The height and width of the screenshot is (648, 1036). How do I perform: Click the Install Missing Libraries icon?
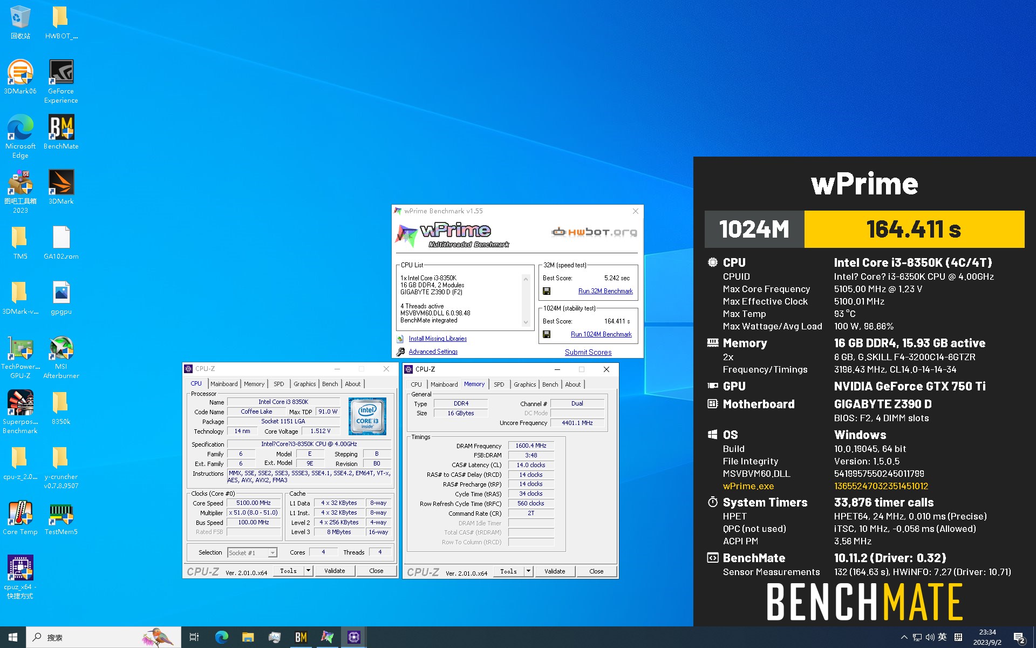(x=400, y=339)
